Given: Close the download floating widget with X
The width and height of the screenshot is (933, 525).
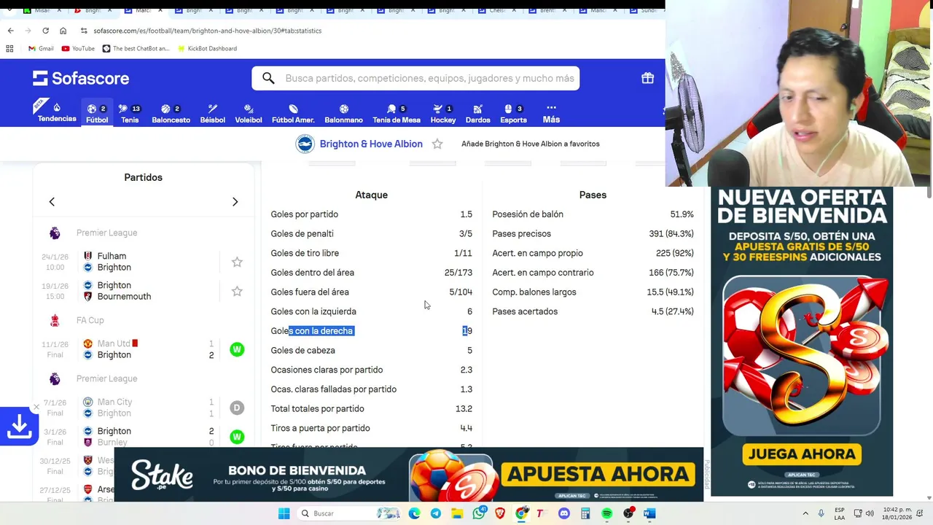Looking at the screenshot, I should pos(36,407).
